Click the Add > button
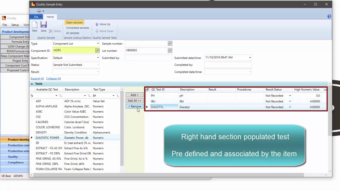Viewport: 340px width, 191px height. 134,95
